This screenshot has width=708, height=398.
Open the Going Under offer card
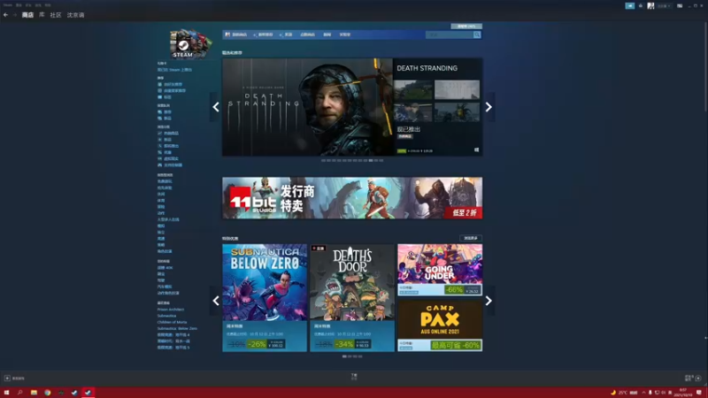[440, 270]
